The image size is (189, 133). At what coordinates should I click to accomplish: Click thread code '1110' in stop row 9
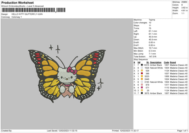pos(167,88)
